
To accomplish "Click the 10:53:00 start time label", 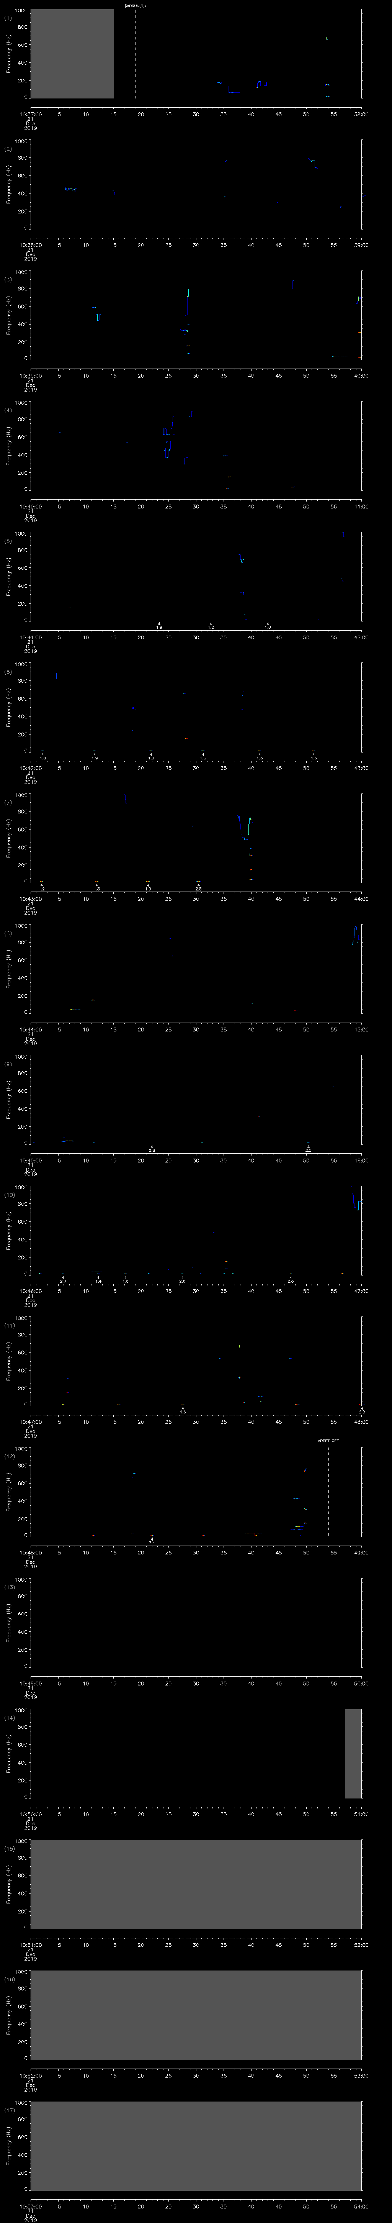I will [x=30, y=2206].
